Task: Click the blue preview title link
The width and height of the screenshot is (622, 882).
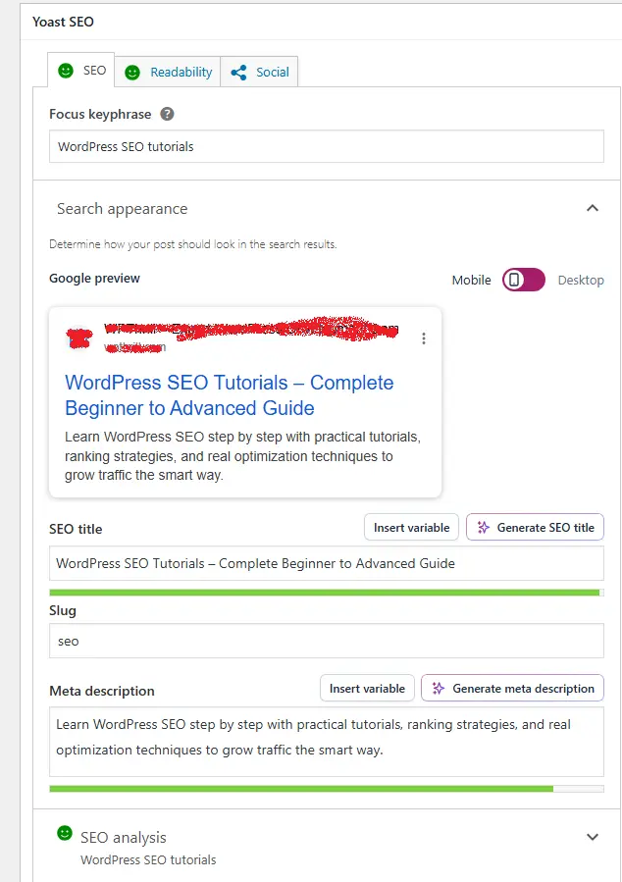Action: (229, 394)
